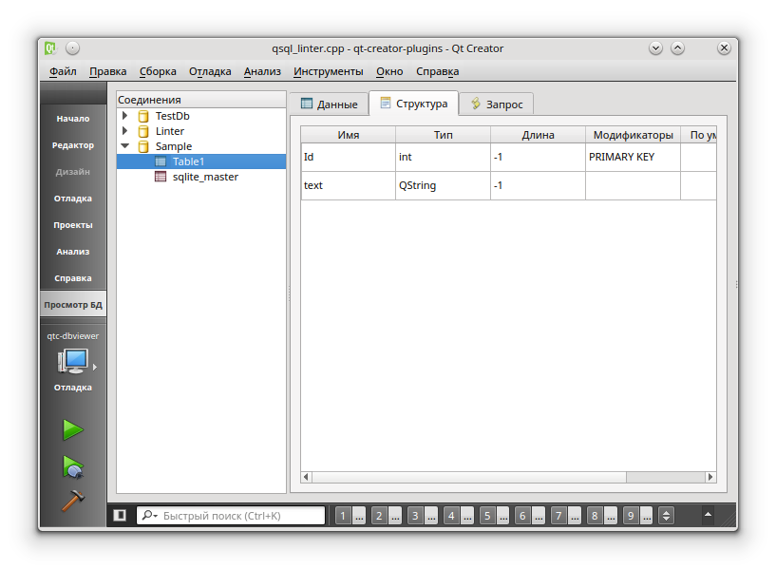Go to the Начало mode
The image size is (776, 569).
click(x=73, y=118)
